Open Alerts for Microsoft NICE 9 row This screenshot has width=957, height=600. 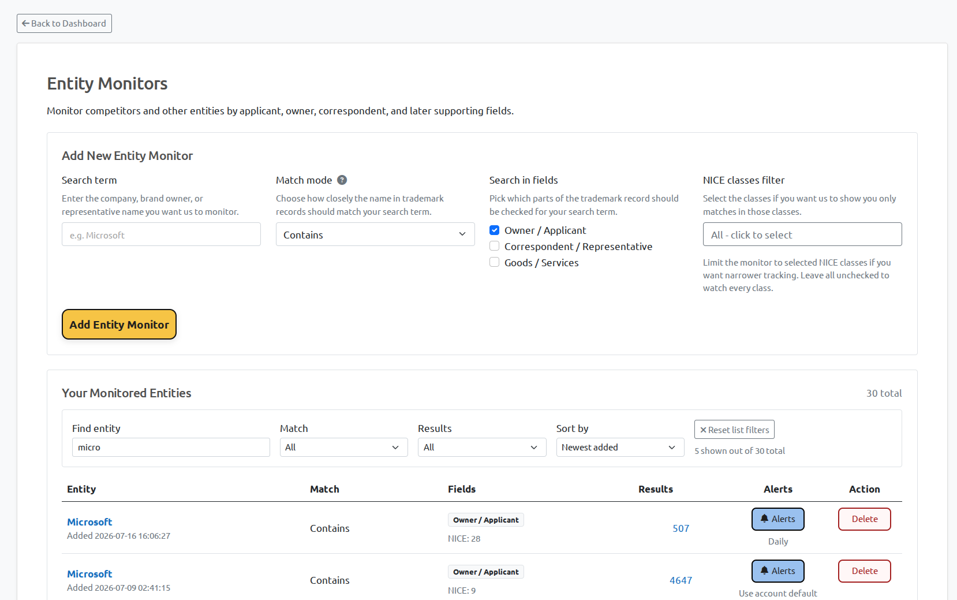click(778, 571)
